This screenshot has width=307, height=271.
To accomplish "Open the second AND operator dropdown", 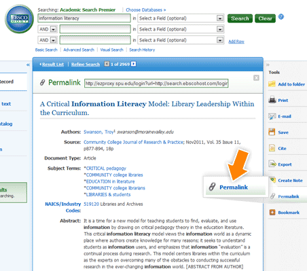I will (54, 40).
